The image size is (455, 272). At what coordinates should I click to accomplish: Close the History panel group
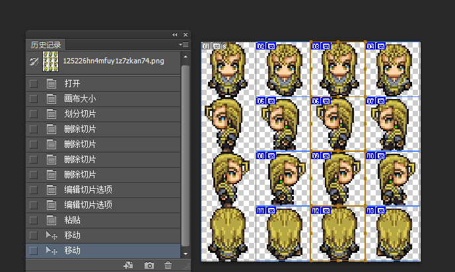[x=186, y=34]
